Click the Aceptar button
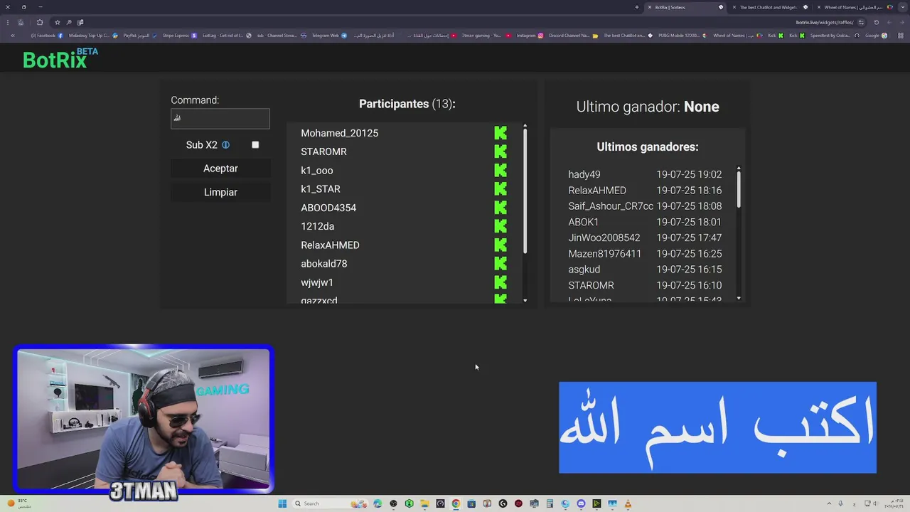The width and height of the screenshot is (910, 512). point(220,169)
